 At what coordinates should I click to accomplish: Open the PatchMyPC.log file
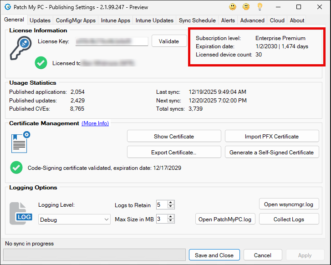coord(225,219)
